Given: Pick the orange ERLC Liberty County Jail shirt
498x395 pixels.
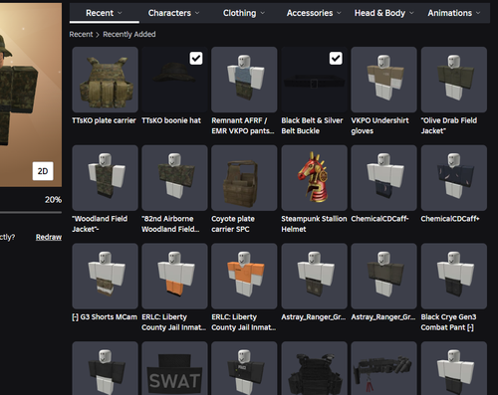Looking at the screenshot, I should 244,276.
